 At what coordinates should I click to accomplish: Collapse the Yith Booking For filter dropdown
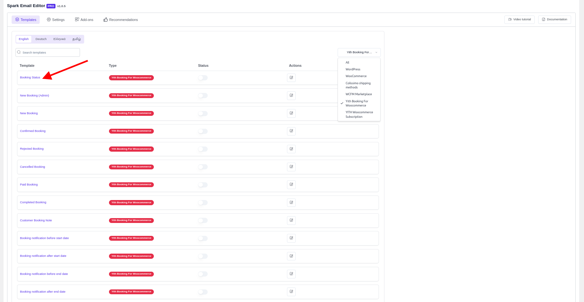(x=359, y=52)
